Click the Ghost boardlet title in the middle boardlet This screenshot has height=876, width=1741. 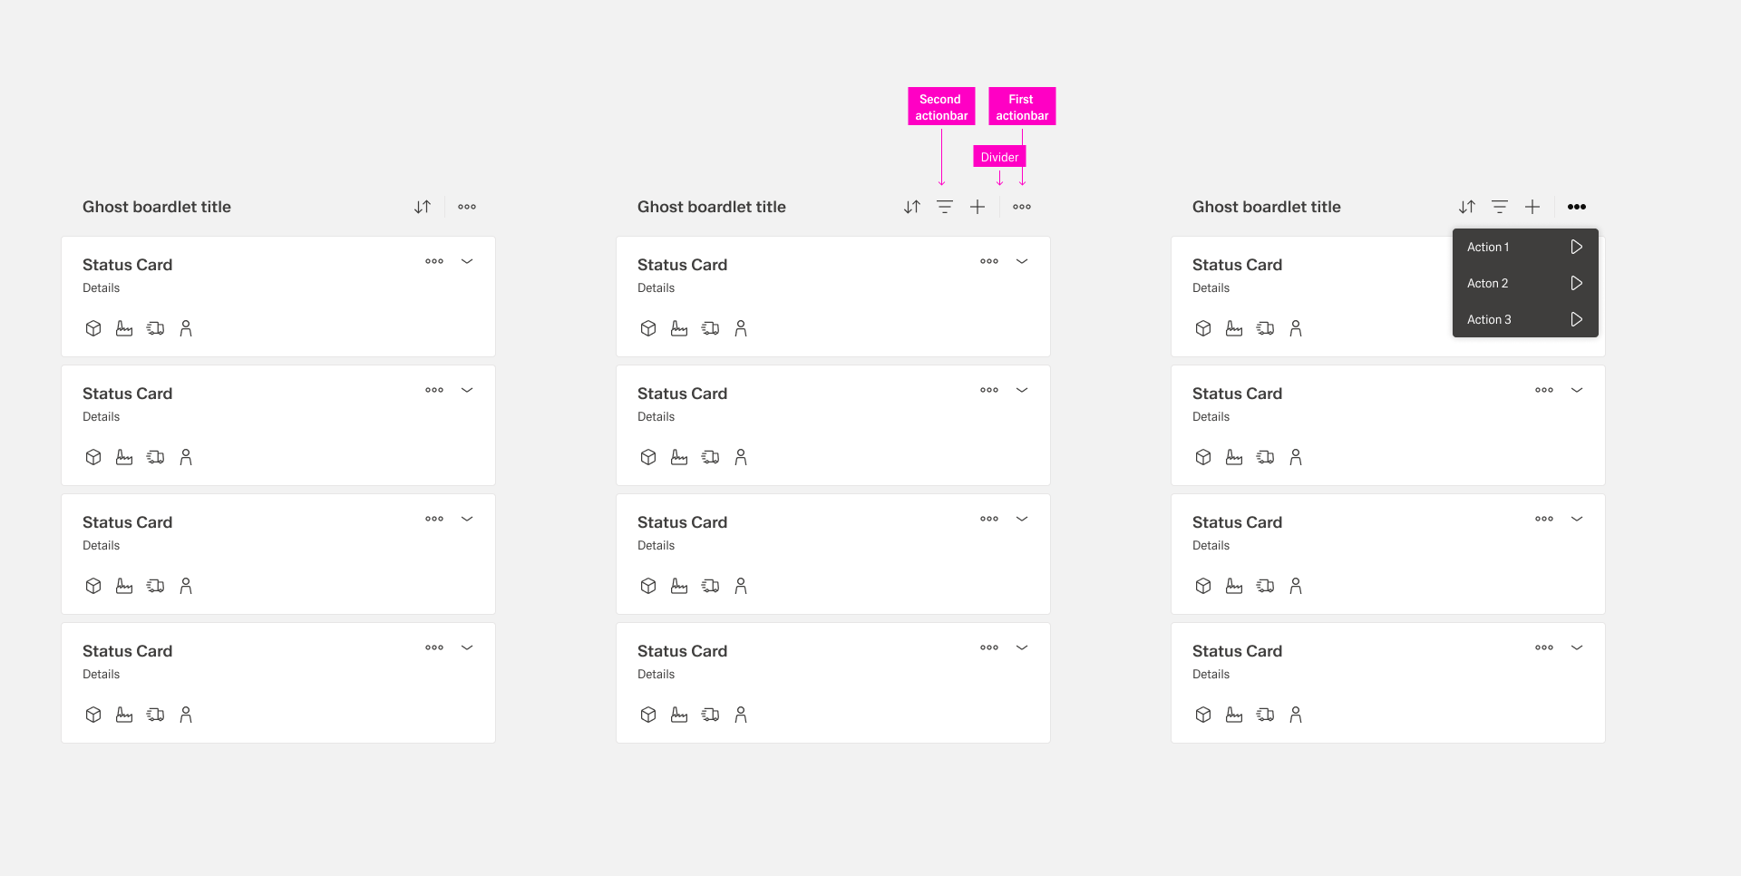(712, 207)
